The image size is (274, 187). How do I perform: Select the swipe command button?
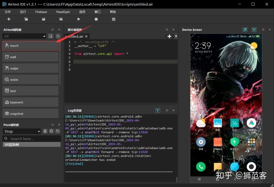tap(30, 68)
